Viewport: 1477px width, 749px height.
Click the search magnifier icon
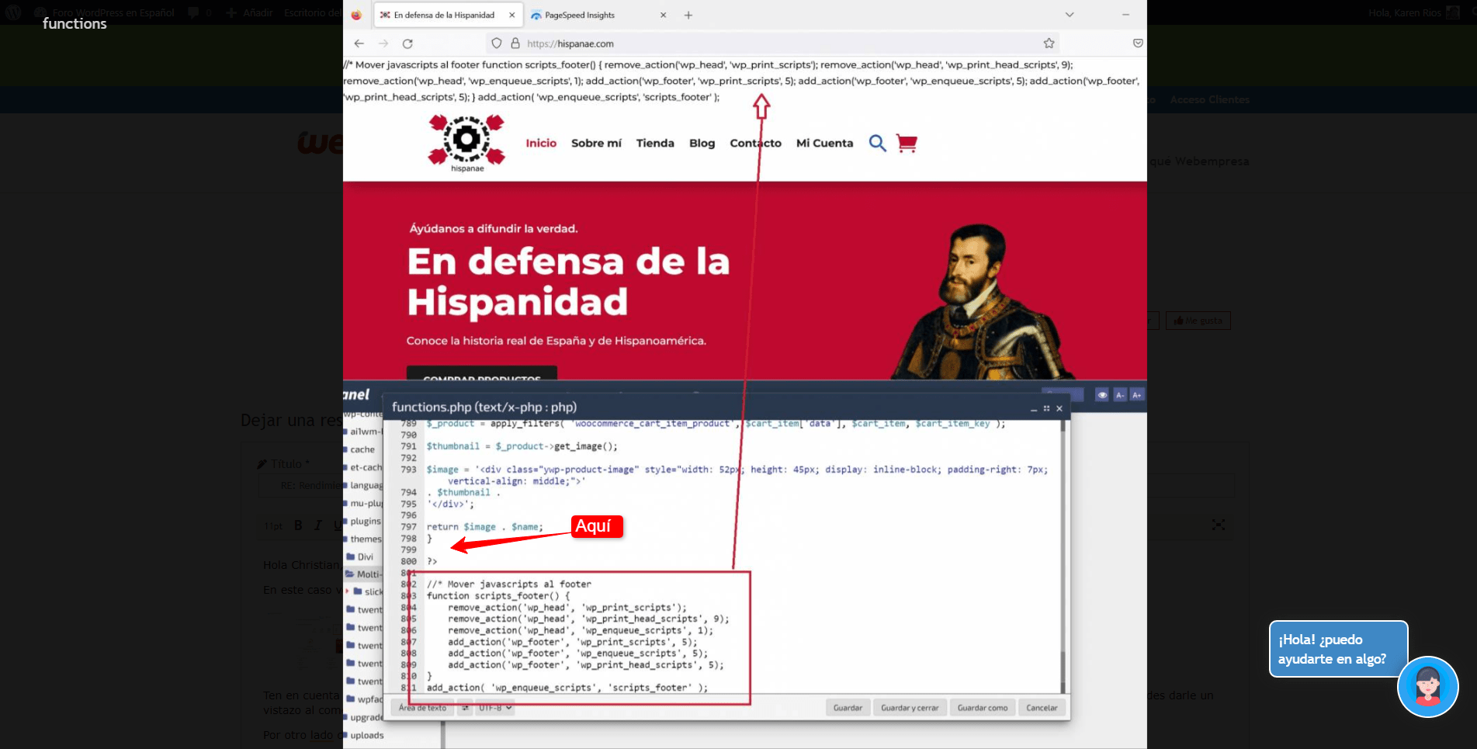click(877, 143)
